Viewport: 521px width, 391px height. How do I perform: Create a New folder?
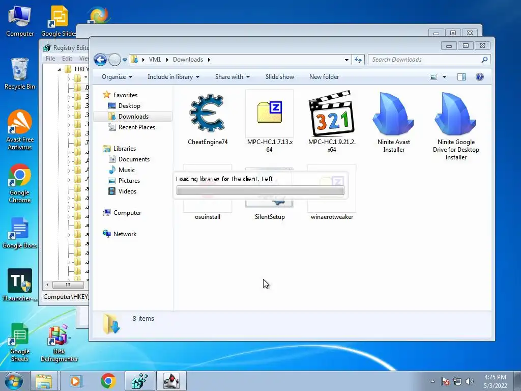pyautogui.click(x=324, y=77)
